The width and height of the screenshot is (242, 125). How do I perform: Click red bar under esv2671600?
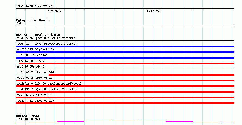pos(125,86)
